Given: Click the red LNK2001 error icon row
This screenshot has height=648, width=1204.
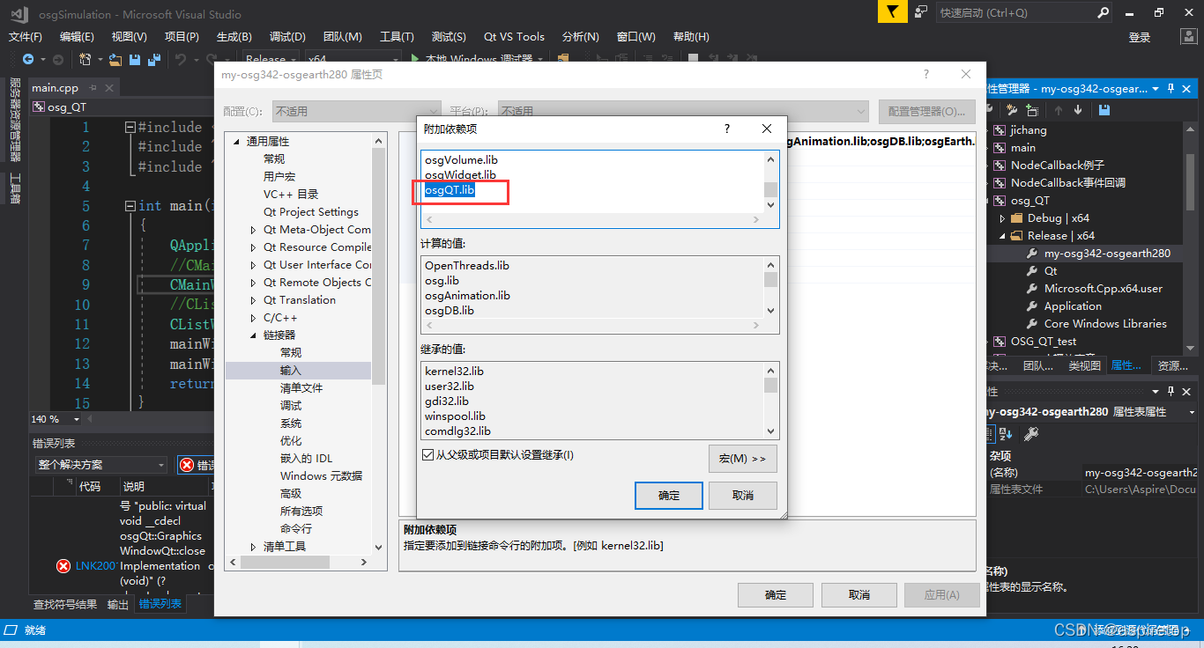Looking at the screenshot, I should [x=63, y=566].
